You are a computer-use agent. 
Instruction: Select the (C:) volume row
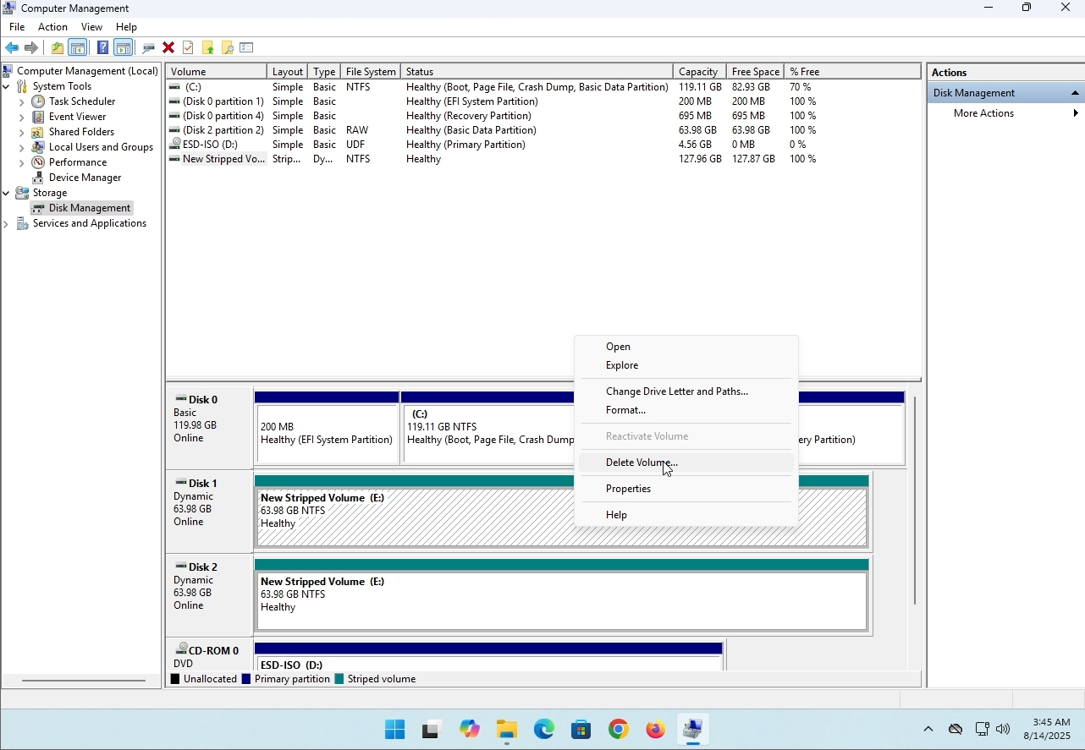pyautogui.click(x=543, y=87)
